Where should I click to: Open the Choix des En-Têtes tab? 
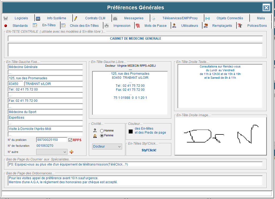click(x=84, y=26)
